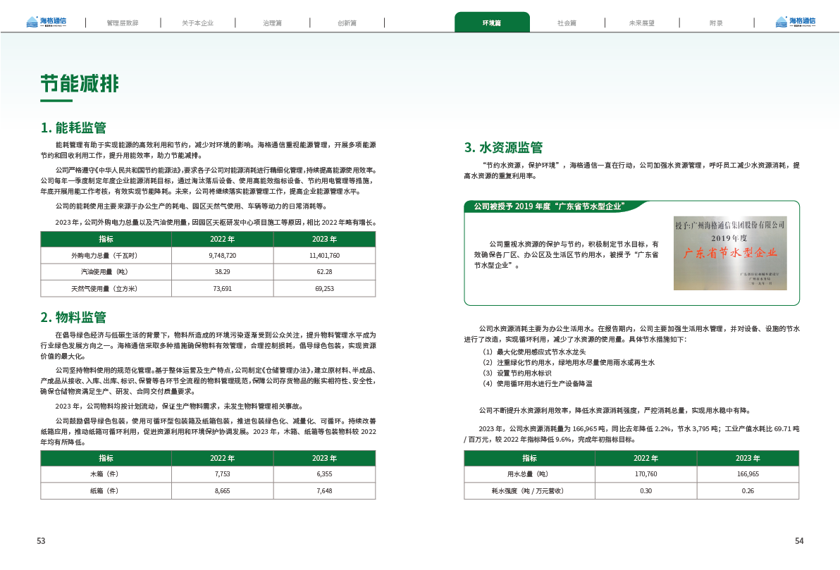
Task: Go to the 治理篇 section tab
Action: (x=272, y=23)
